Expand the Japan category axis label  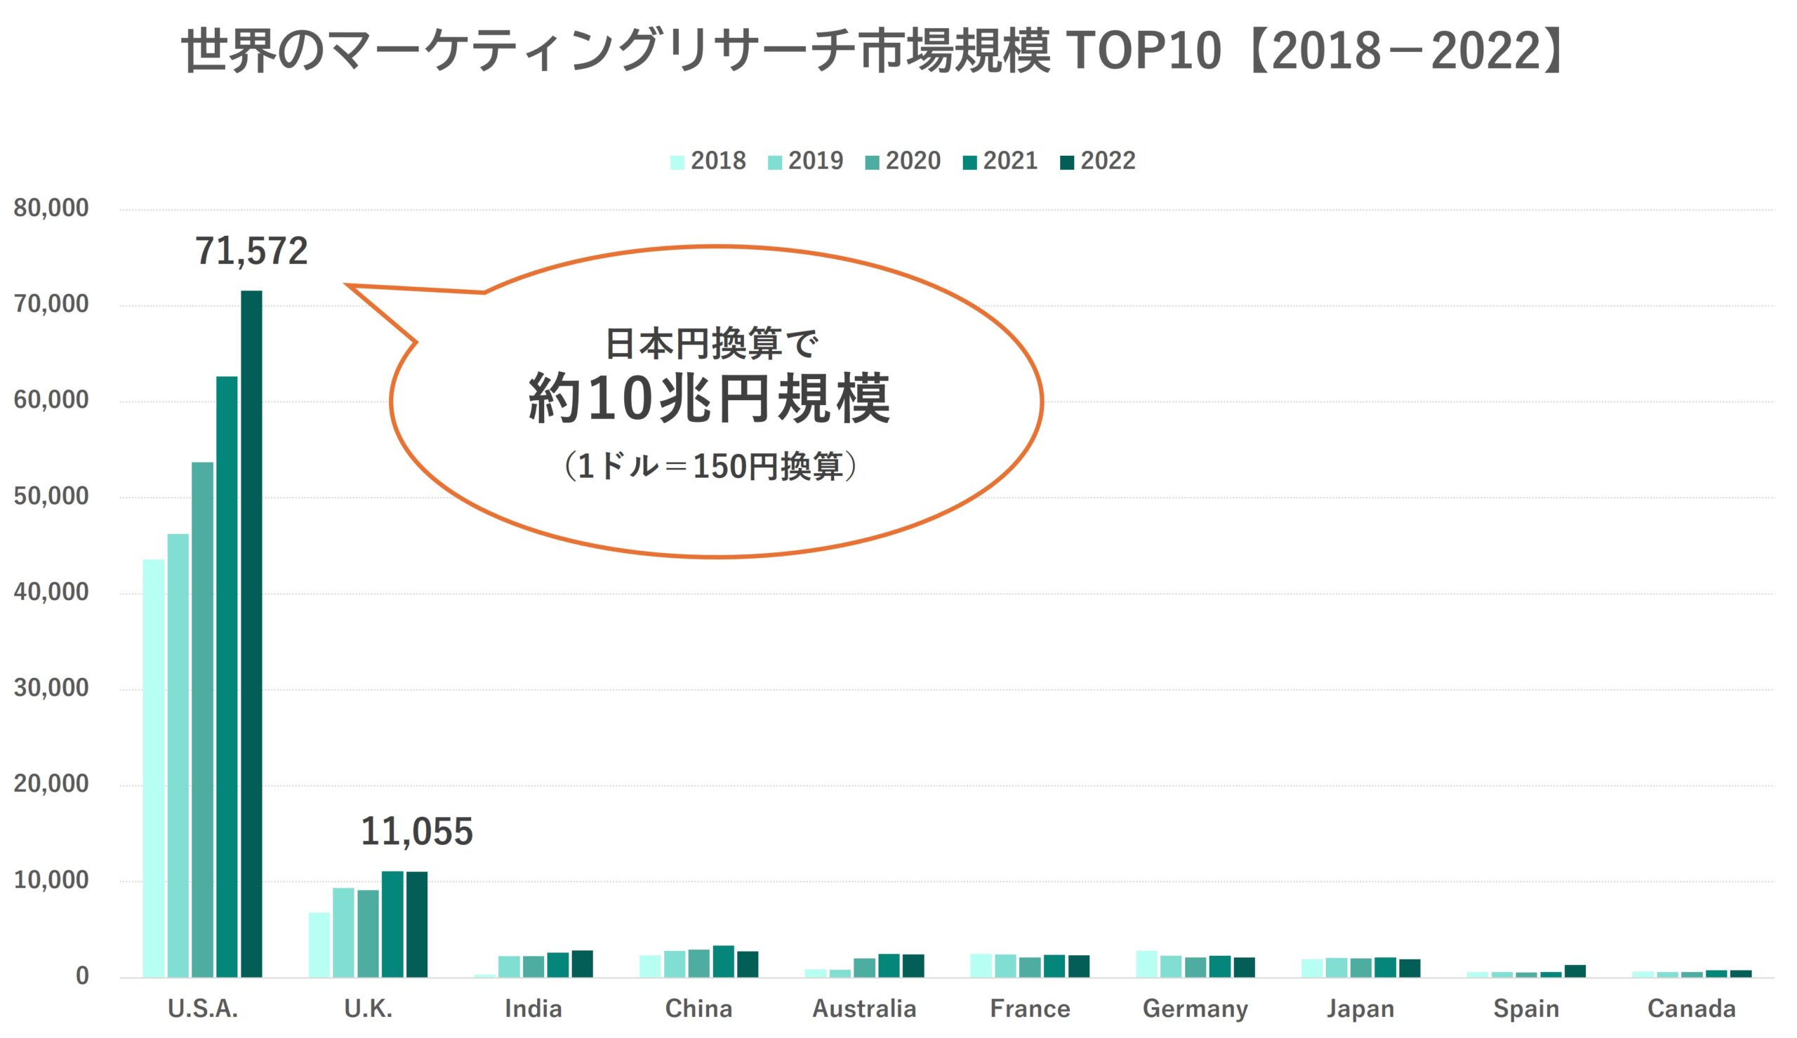[1362, 1008]
